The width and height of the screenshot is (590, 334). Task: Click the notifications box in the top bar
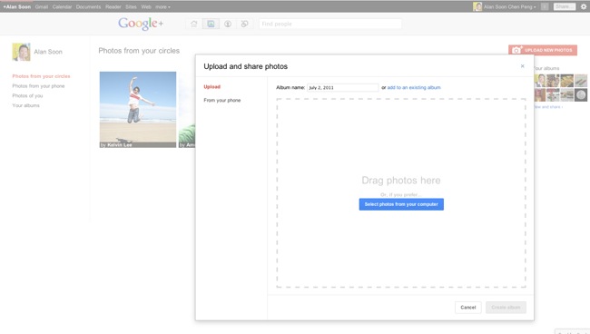point(545,6)
